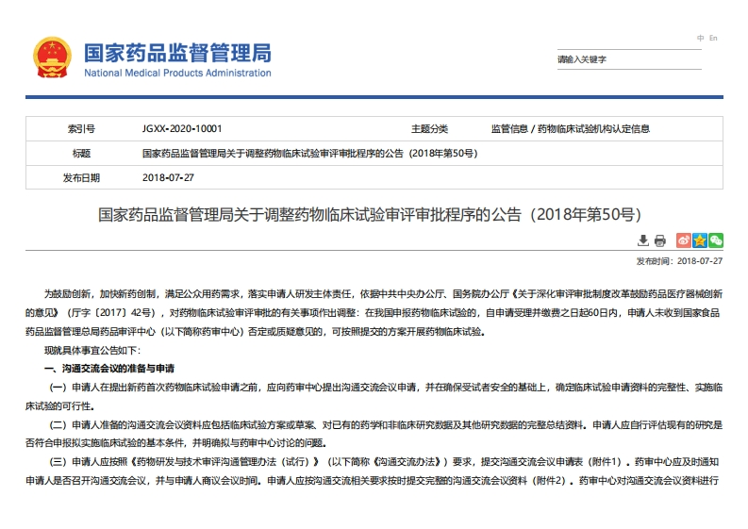
Task: Click the 主题分类 label cell
Action: pos(429,128)
